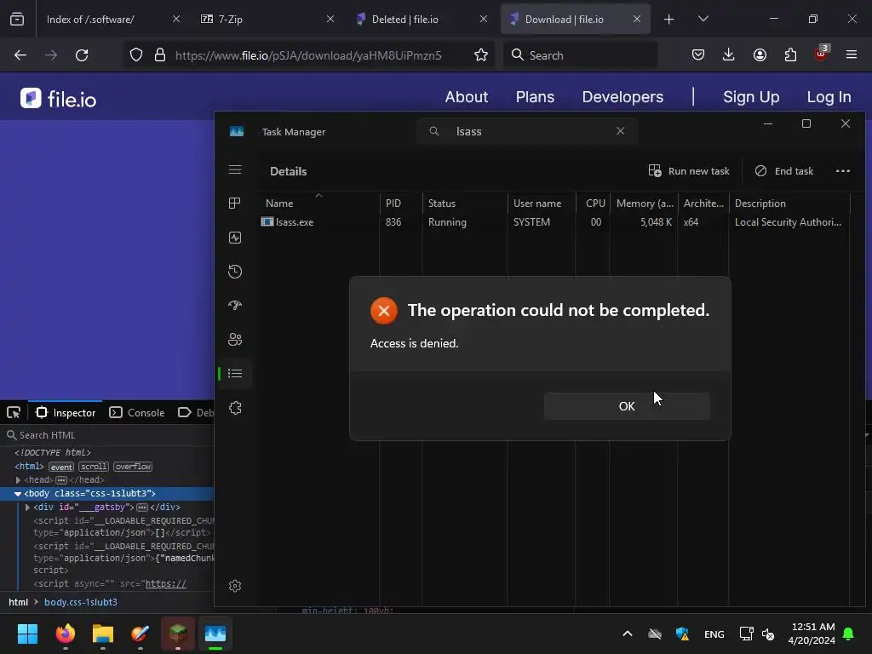
Task: Click Sign Up on file.io
Action: click(x=751, y=97)
